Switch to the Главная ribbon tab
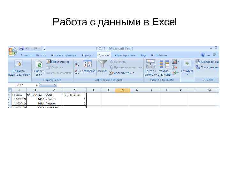Image resolution: width=230 pixels, height=173 pixels. pos(26,55)
